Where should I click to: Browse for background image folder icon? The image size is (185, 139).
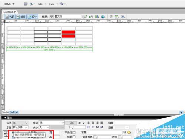coord(129,132)
